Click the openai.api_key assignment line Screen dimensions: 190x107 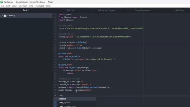click(95, 37)
